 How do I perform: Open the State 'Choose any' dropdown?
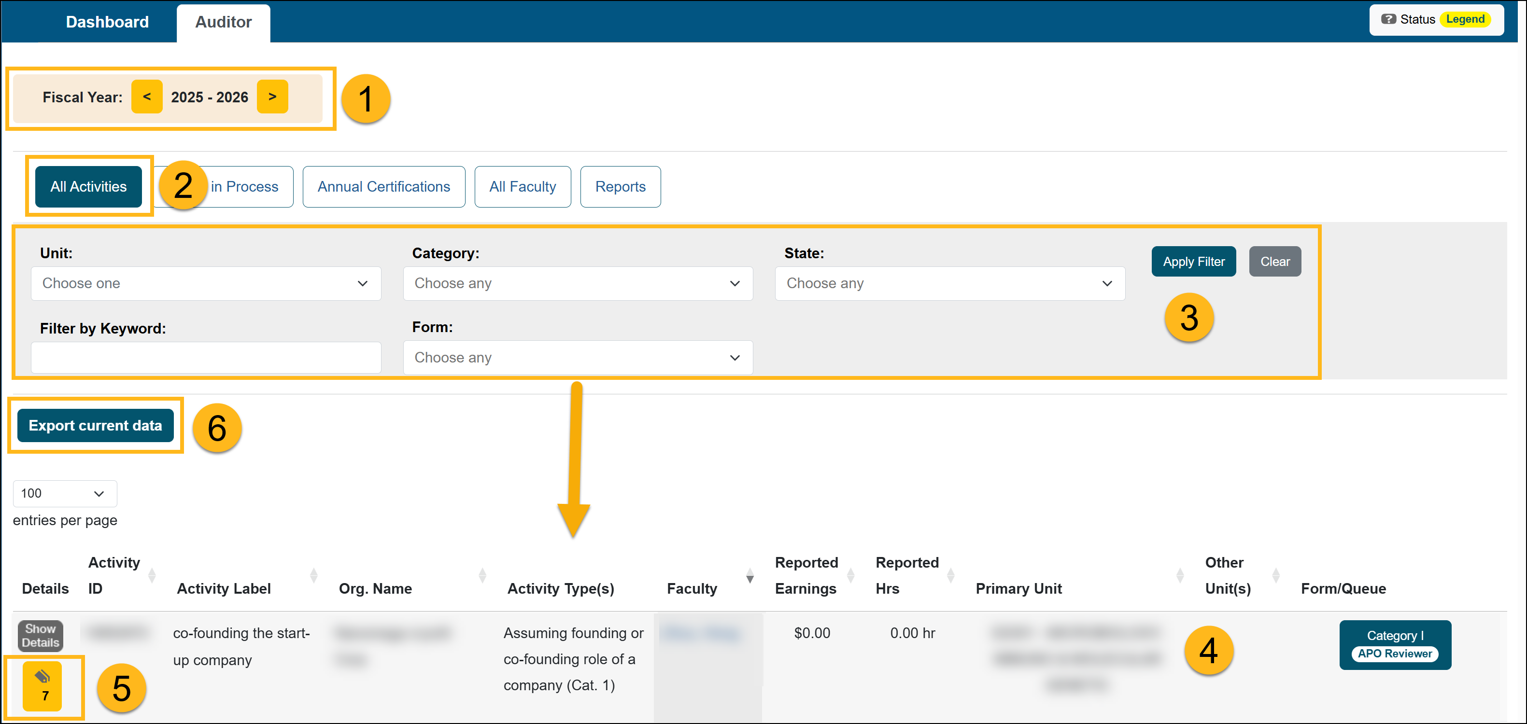coord(949,283)
